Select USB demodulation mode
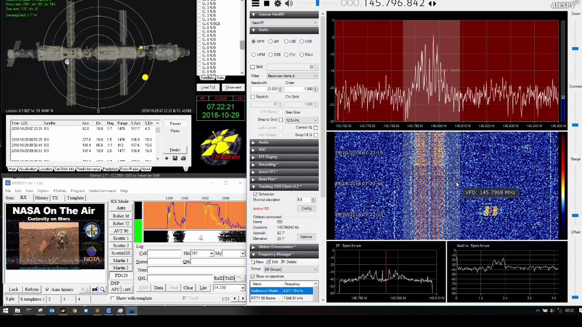Viewport: 582px width, 327px height. 306,41
